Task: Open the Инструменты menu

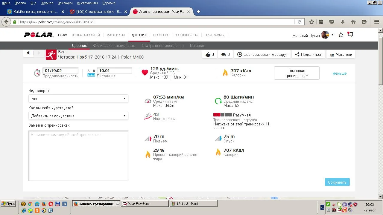Action: point(87,3)
